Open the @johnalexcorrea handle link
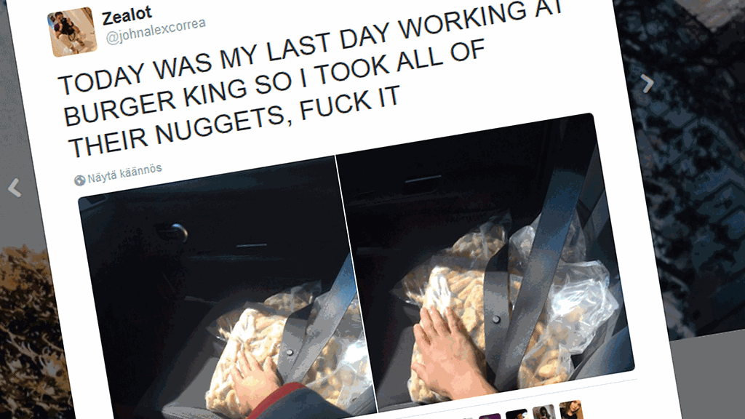 (x=156, y=31)
